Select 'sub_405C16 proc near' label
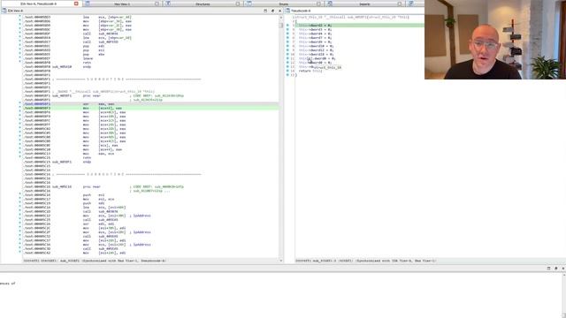Viewport: 566px width, 318px height. pyautogui.click(x=77, y=186)
